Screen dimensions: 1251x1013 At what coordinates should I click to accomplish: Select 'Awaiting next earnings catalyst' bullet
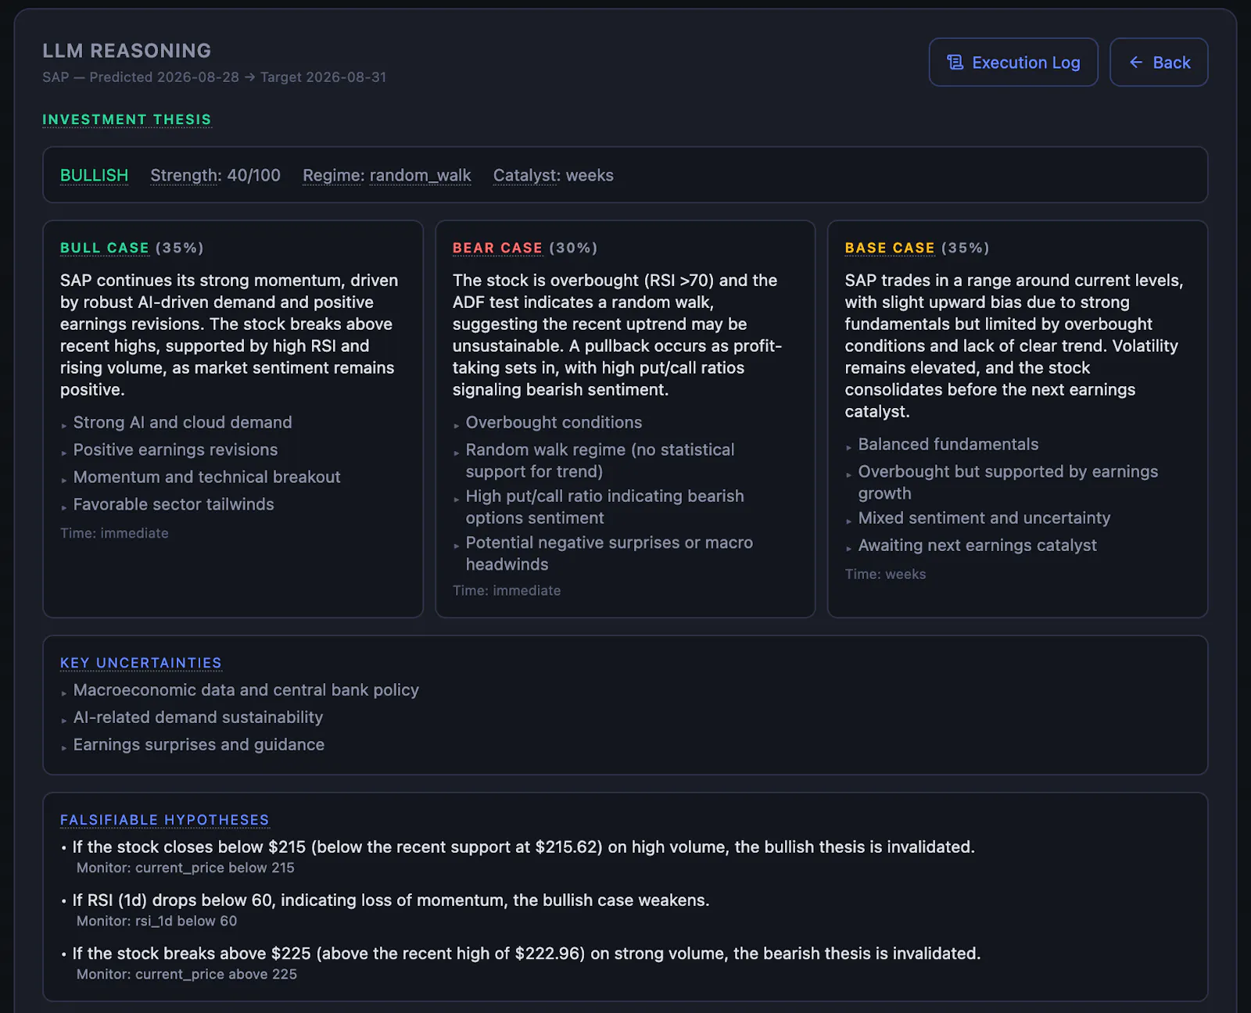point(977,545)
